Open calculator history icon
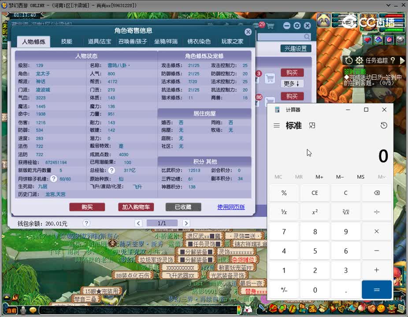The image size is (408, 317). (x=384, y=125)
